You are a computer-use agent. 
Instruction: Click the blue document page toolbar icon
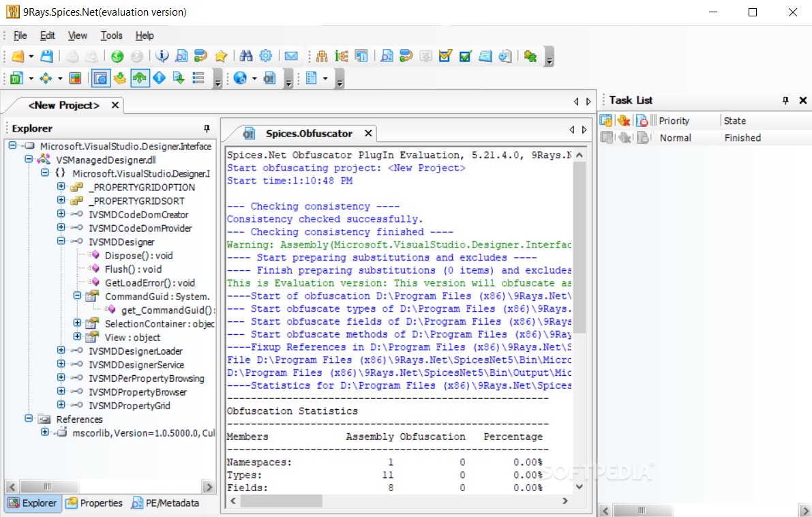pos(311,78)
